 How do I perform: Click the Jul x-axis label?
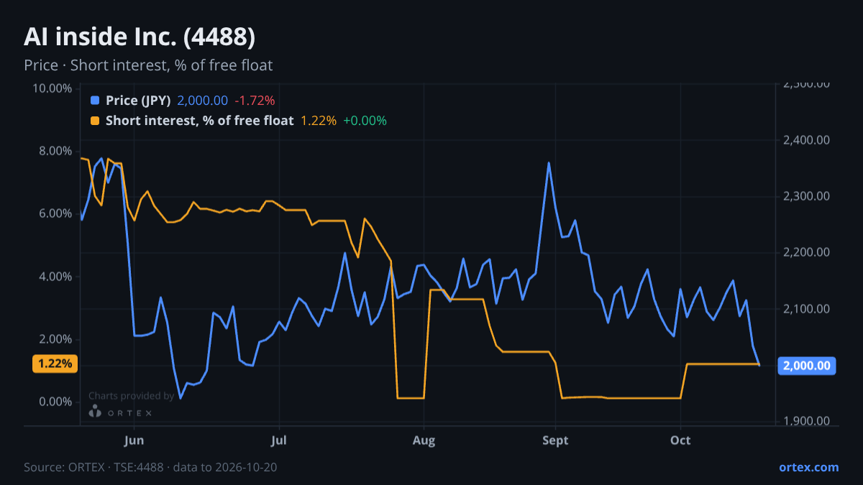tap(279, 440)
